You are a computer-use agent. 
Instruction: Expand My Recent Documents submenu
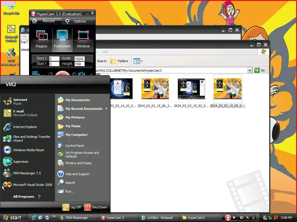[x=82, y=109]
